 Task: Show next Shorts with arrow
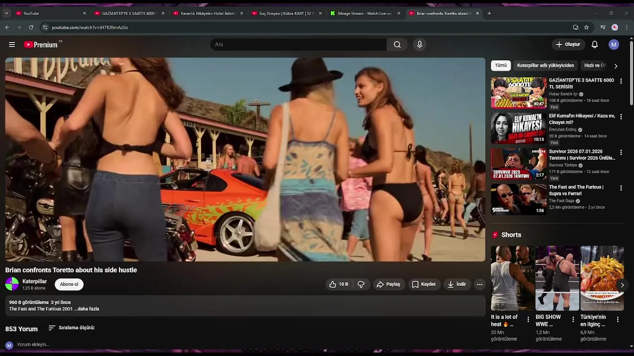[622, 285]
